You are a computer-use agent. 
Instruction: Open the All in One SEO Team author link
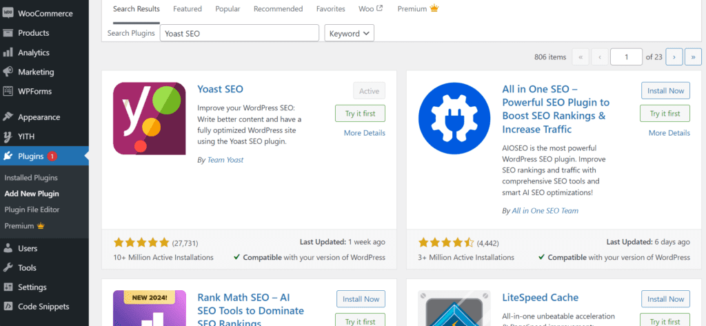pyautogui.click(x=545, y=211)
